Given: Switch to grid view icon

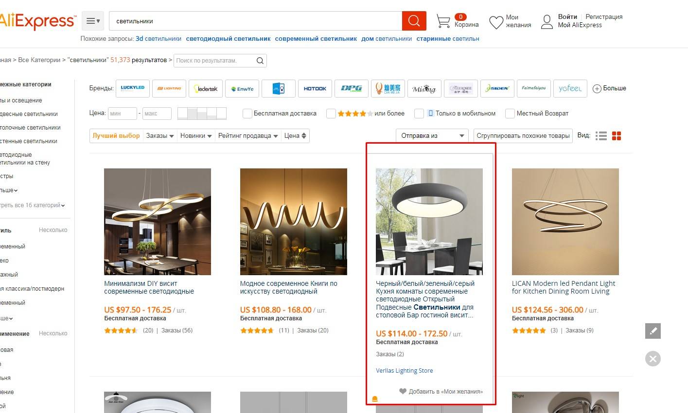Looking at the screenshot, I should click(x=617, y=136).
